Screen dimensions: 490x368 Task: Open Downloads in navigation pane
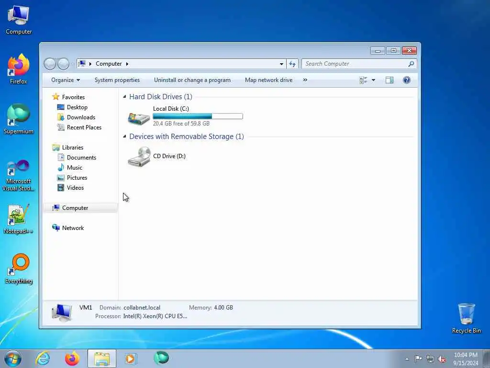81,117
